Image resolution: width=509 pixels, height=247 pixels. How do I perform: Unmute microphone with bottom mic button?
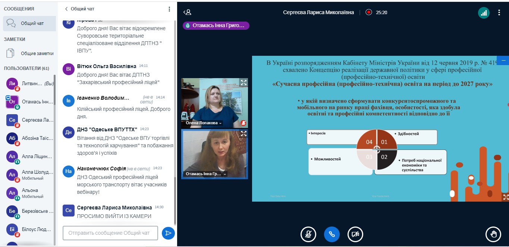click(x=308, y=234)
